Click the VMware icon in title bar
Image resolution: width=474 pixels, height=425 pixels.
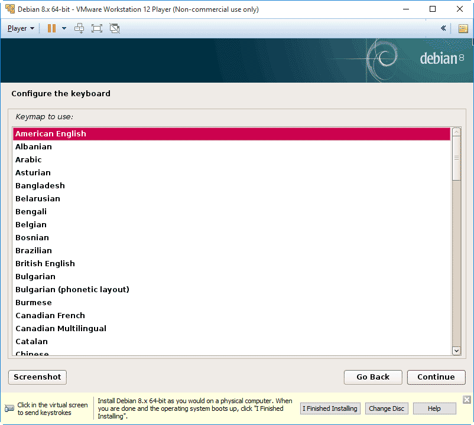(10, 9)
